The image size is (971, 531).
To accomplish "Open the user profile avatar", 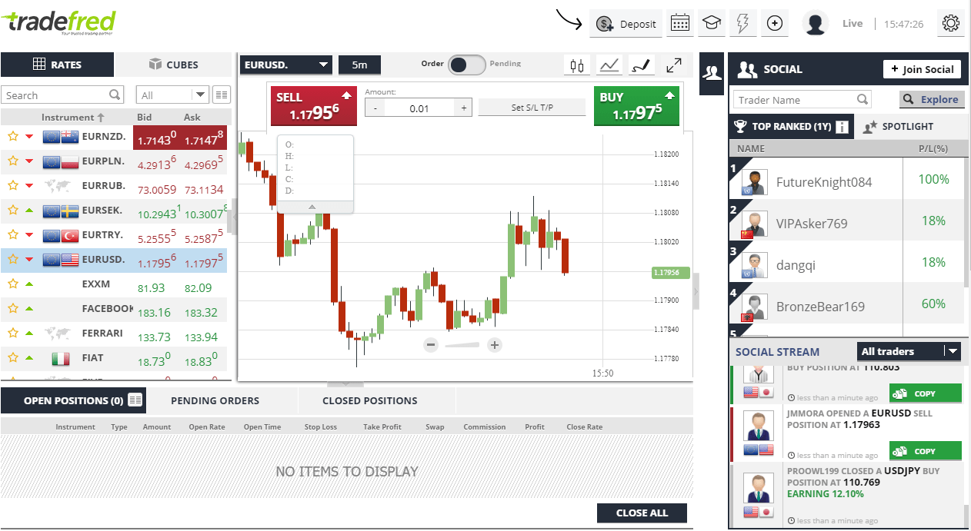I will tap(815, 23).
